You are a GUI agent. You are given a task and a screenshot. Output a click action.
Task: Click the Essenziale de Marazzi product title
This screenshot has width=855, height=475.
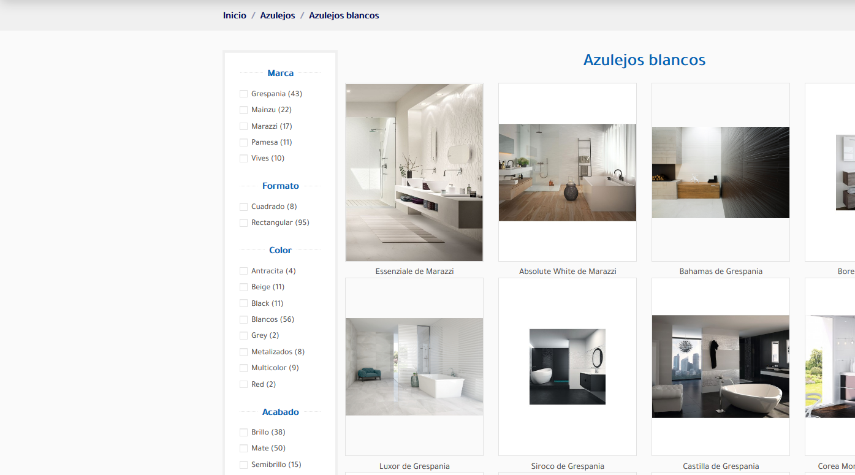click(x=414, y=272)
